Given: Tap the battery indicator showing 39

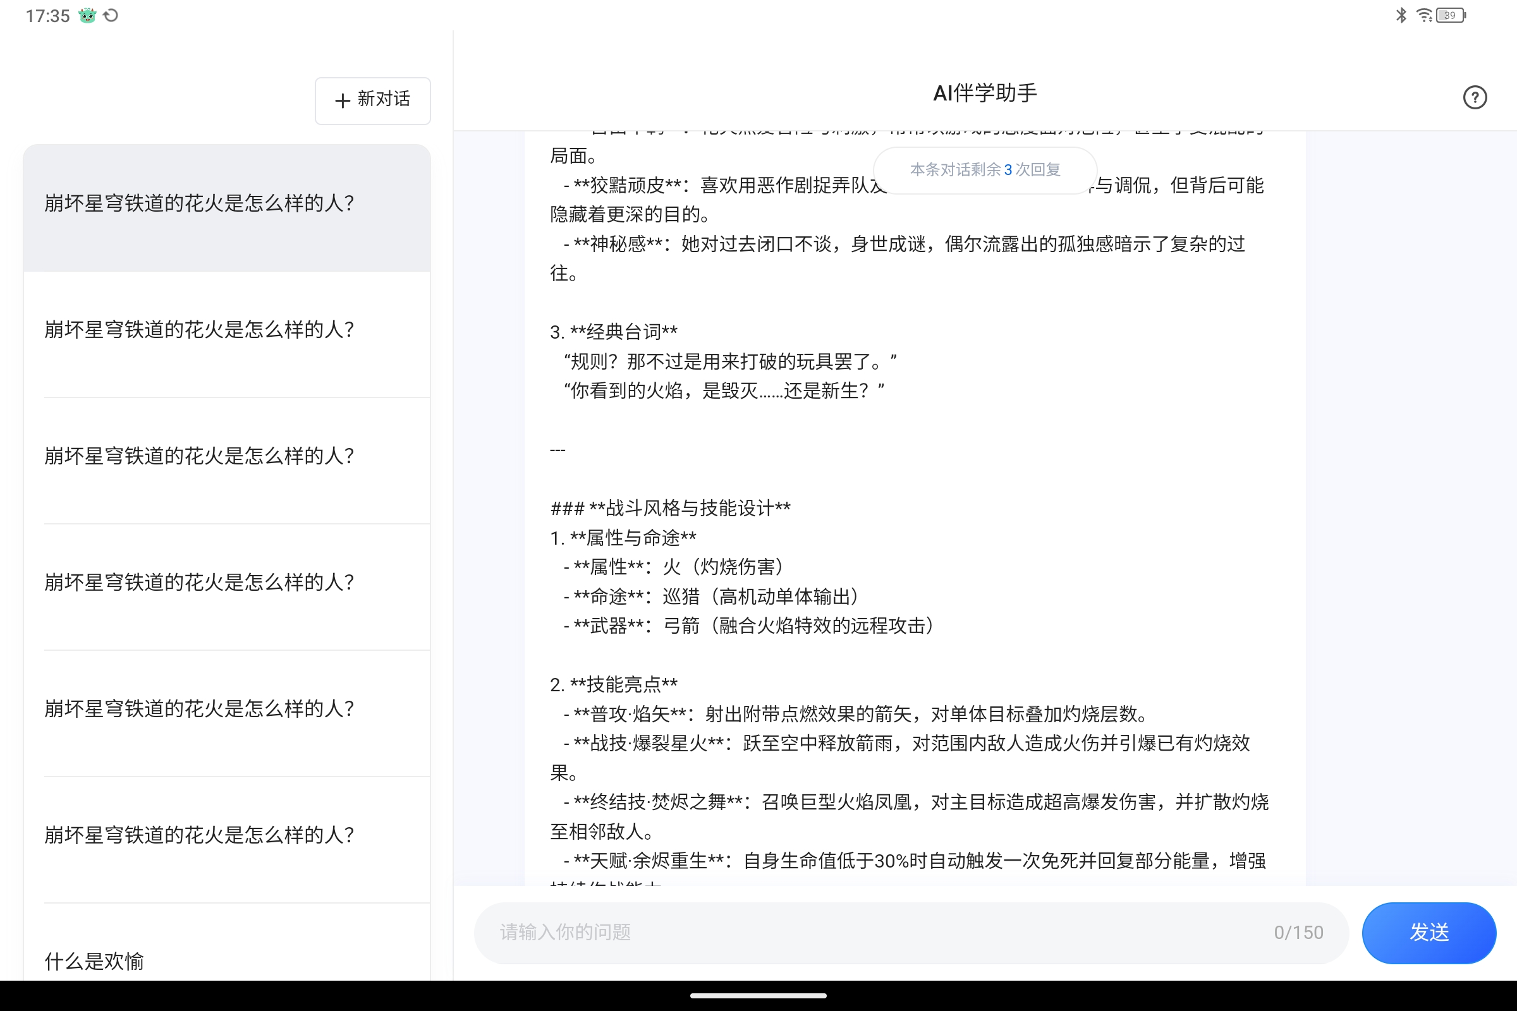Looking at the screenshot, I should 1451,15.
